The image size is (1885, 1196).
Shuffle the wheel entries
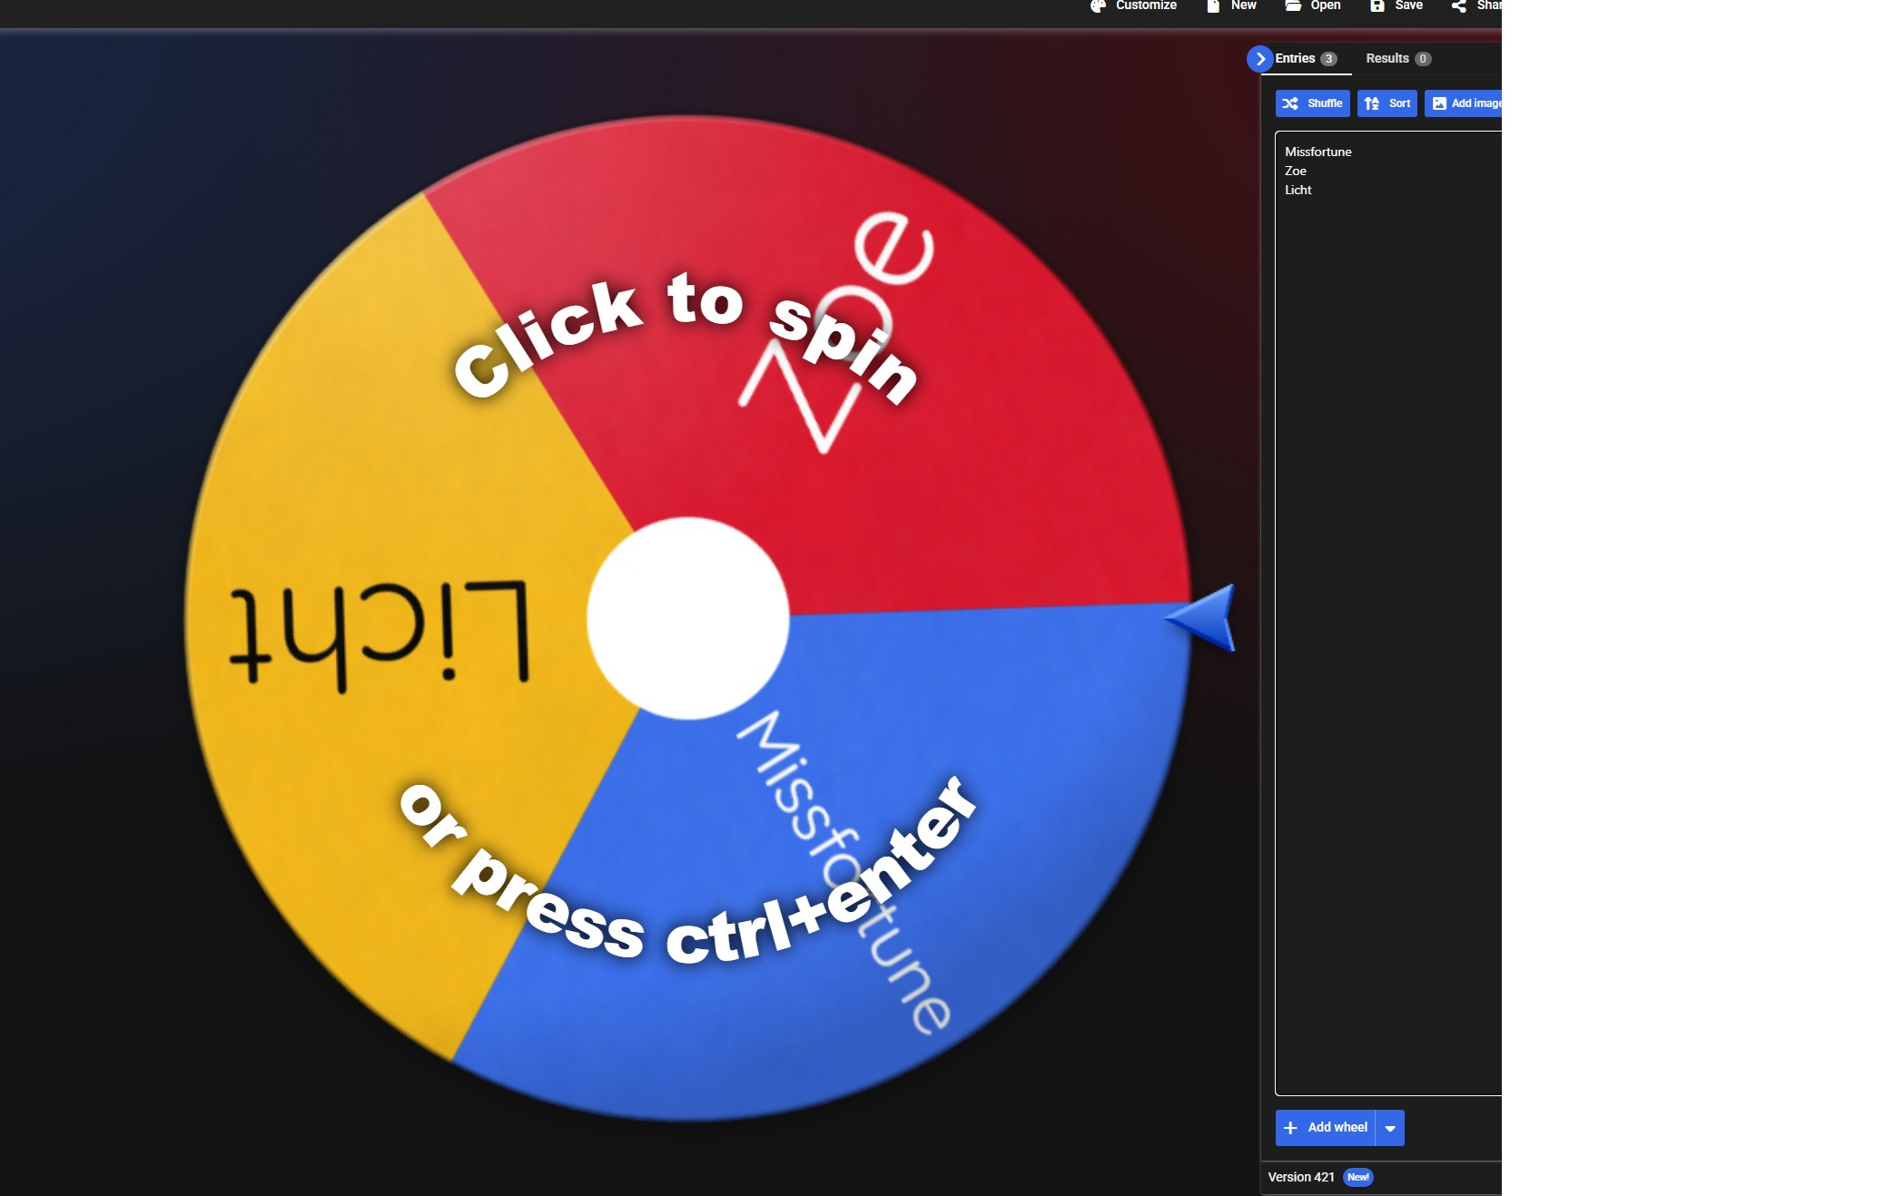[1312, 103]
